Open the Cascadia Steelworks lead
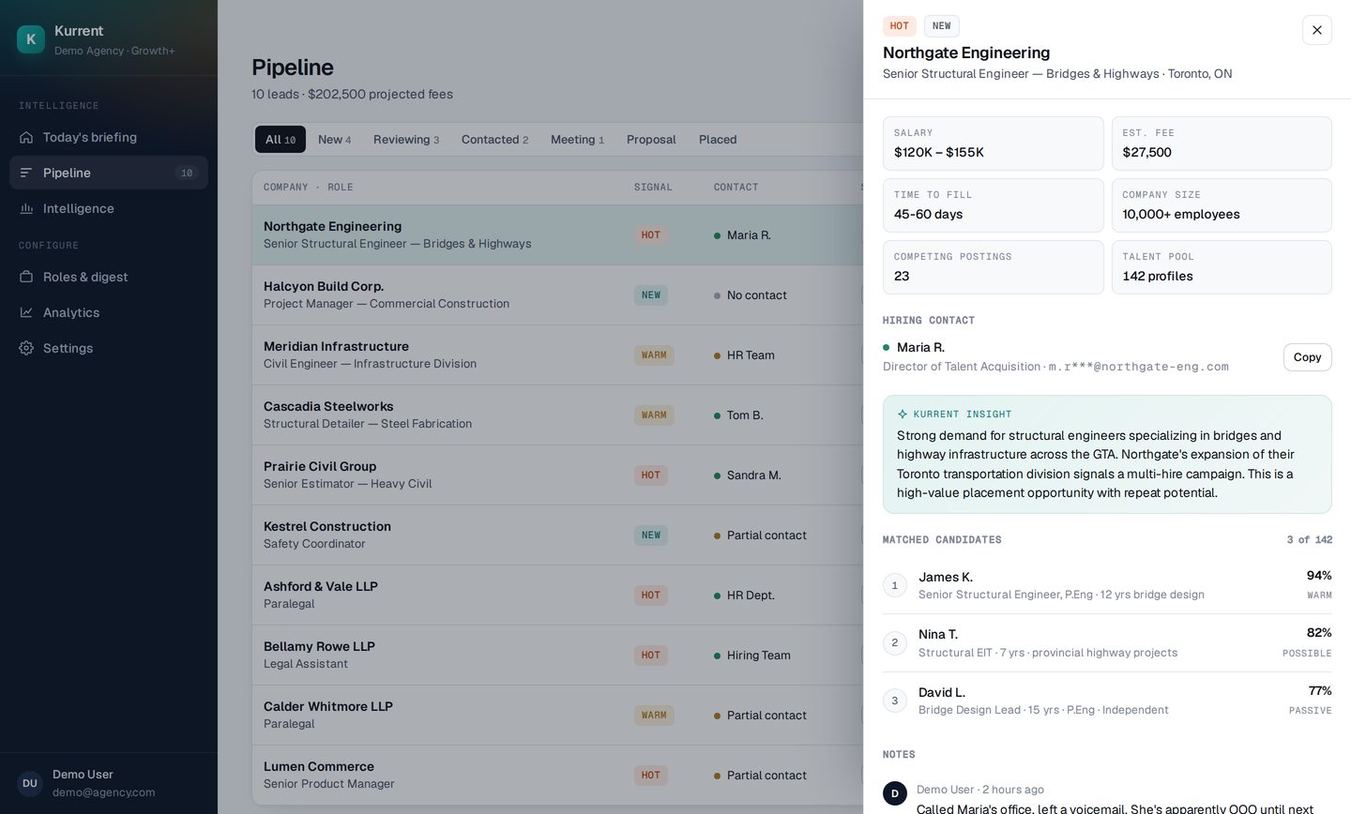 [x=557, y=415]
